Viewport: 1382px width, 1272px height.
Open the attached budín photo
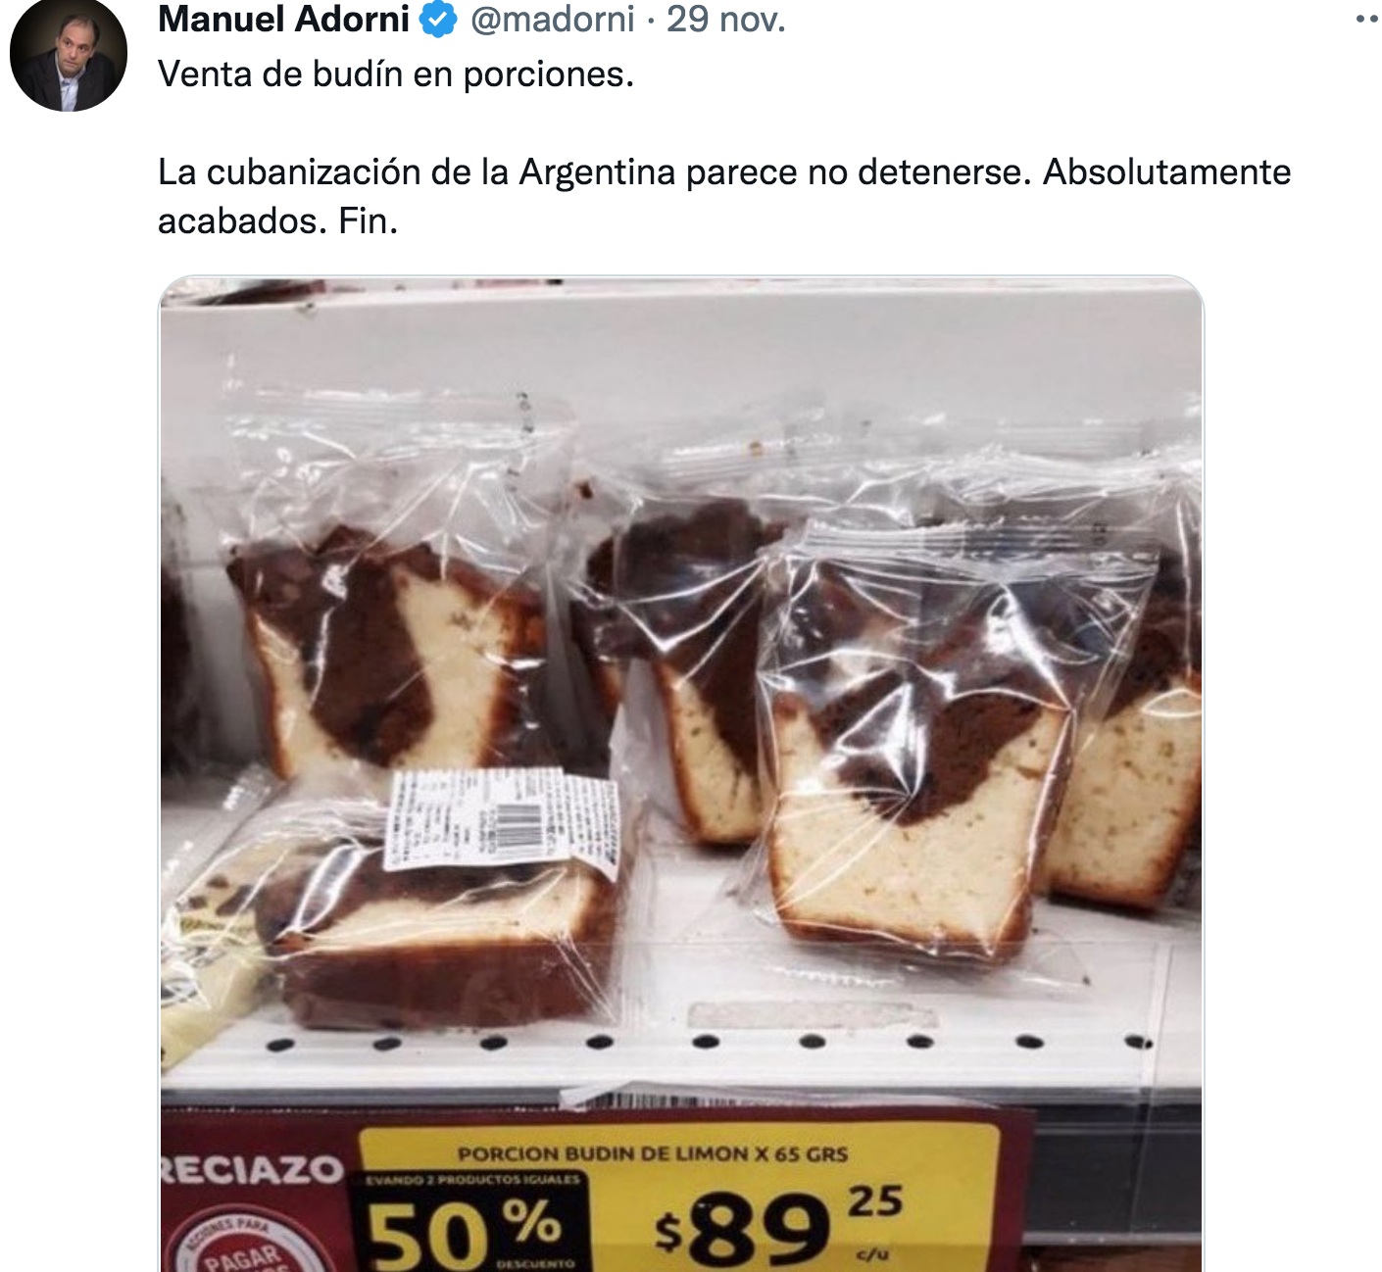point(681,774)
